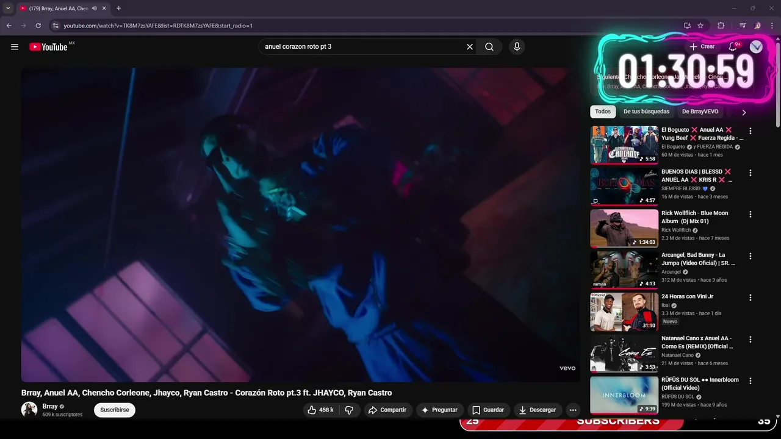
Task: Open the Chrome three-dot menu
Action: pyautogui.click(x=772, y=26)
